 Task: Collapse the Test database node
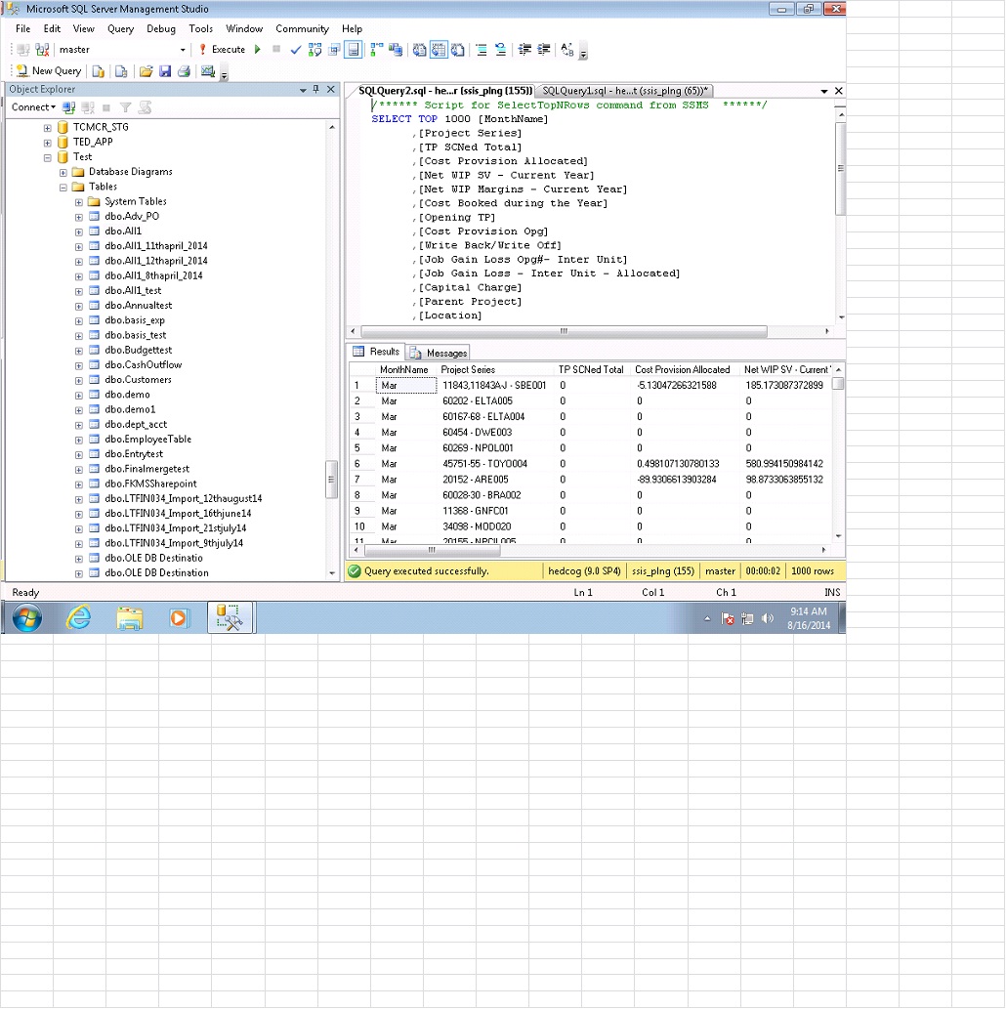(48, 157)
